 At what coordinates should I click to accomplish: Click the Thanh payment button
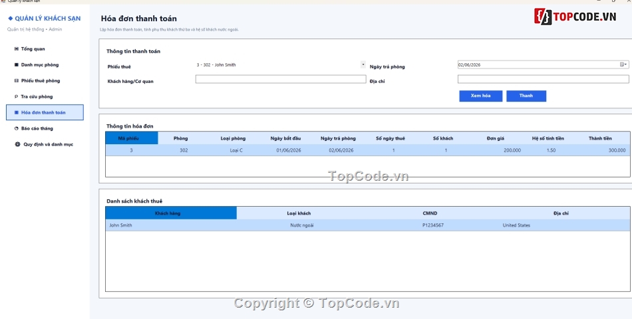[526, 96]
